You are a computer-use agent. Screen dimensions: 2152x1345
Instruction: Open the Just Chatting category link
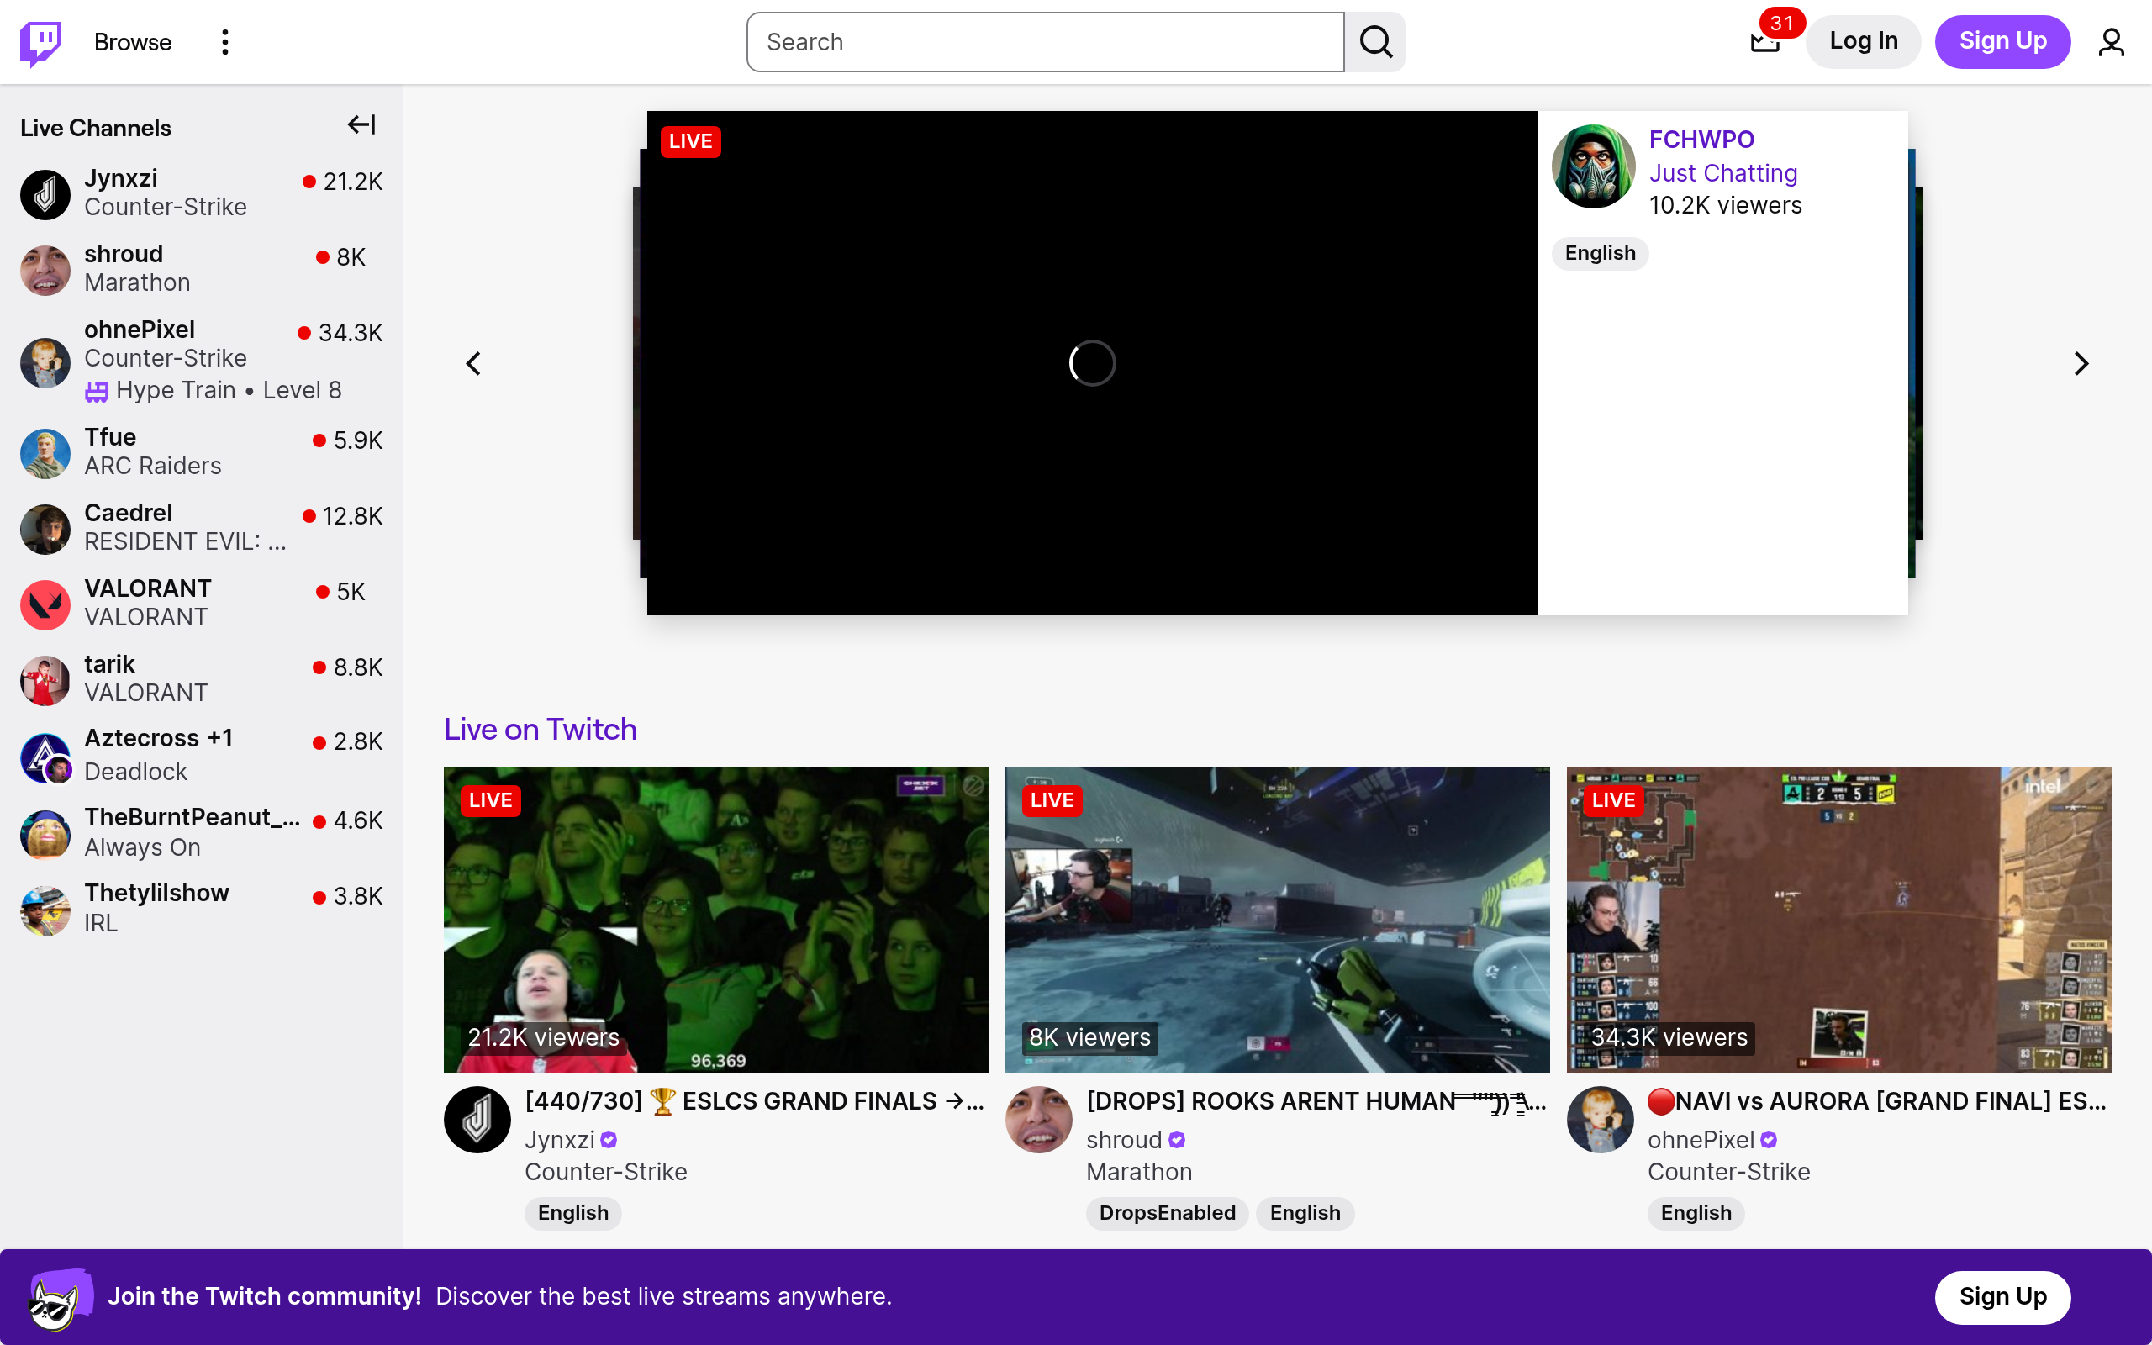click(1722, 172)
